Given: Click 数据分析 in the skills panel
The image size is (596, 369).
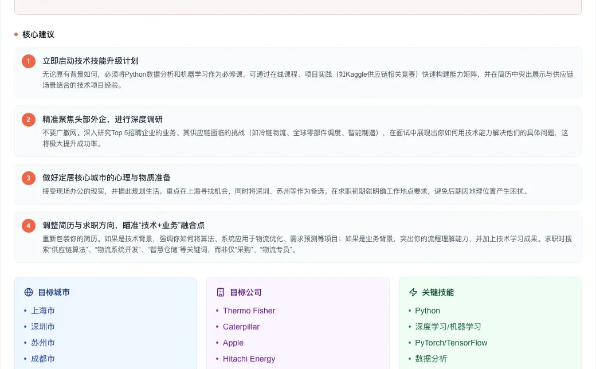Looking at the screenshot, I should [432, 358].
